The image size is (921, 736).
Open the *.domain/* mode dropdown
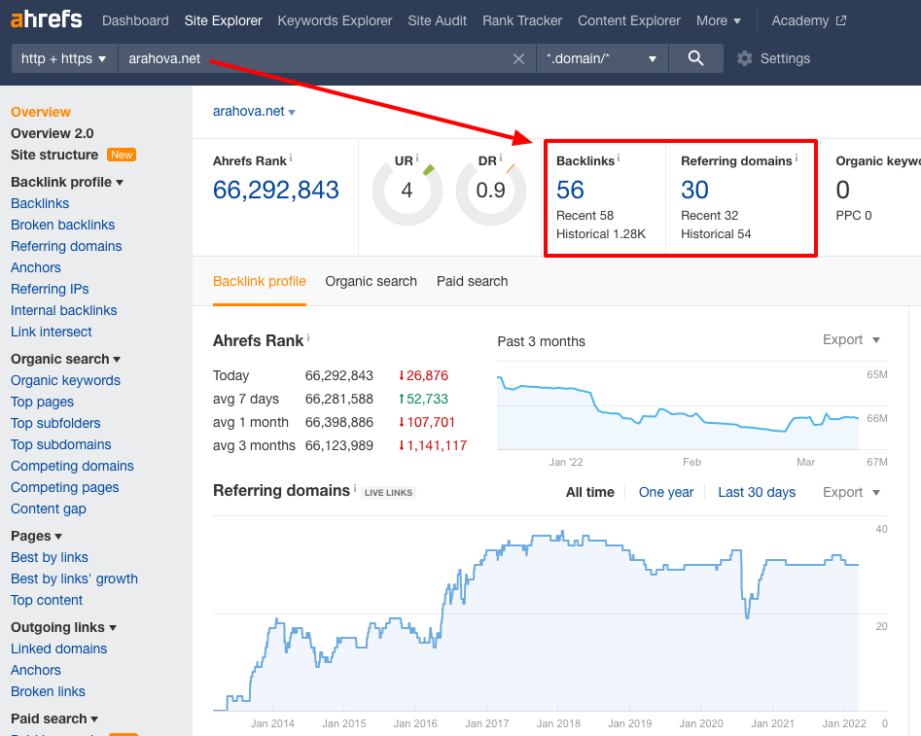[x=602, y=58]
